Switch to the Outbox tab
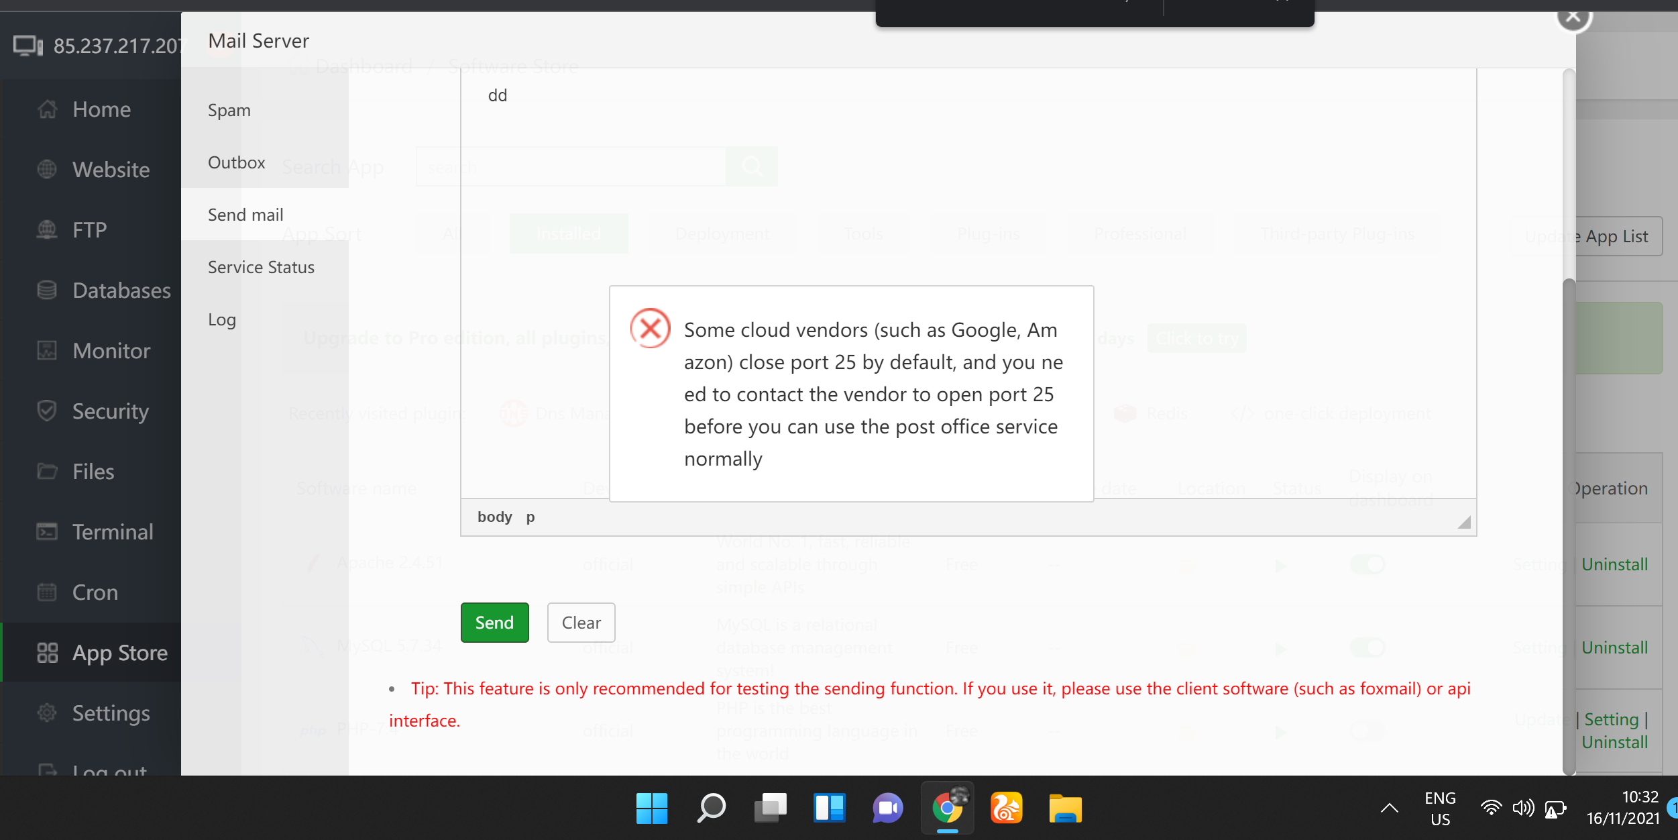1678x840 pixels. (x=237, y=162)
